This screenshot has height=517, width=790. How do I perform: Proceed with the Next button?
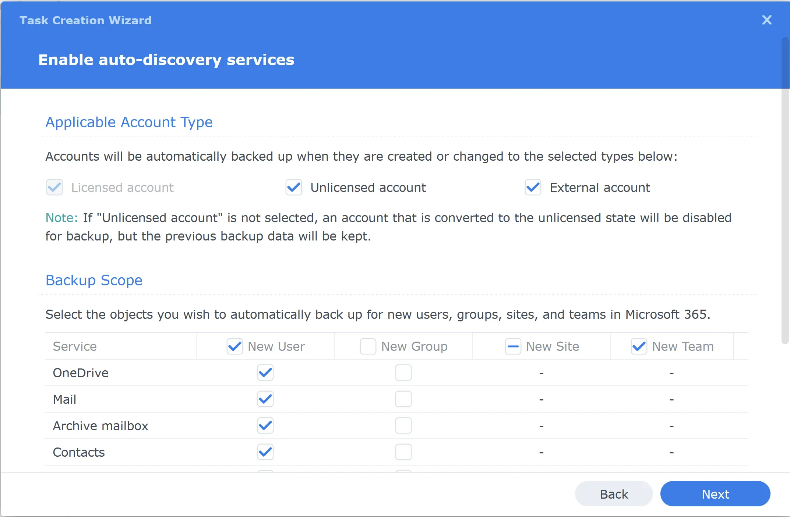pos(715,494)
